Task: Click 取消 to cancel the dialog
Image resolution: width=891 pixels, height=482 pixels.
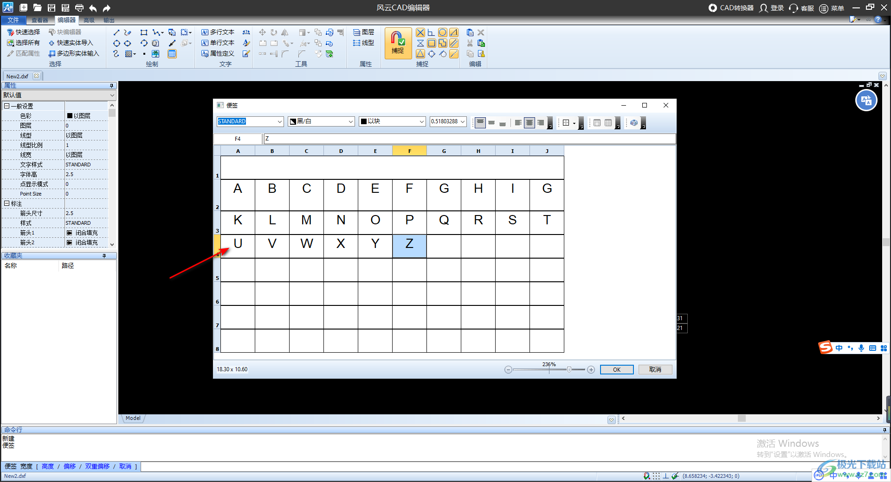Action: [655, 369]
